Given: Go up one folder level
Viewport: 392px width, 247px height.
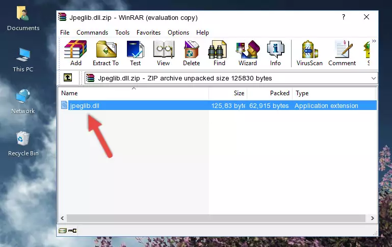Looking at the screenshot, I should click(68, 78).
